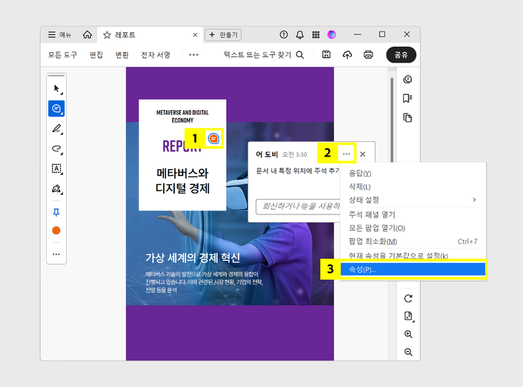
Task: Expand more toolbar options beside 전자 서명
Action: [x=194, y=55]
